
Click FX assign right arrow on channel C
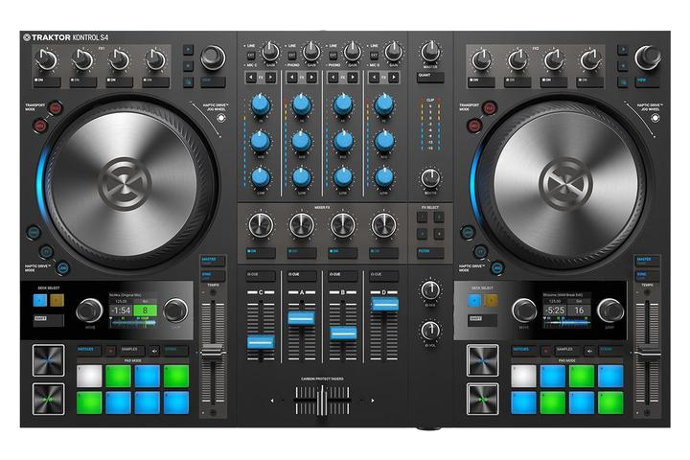271,78
